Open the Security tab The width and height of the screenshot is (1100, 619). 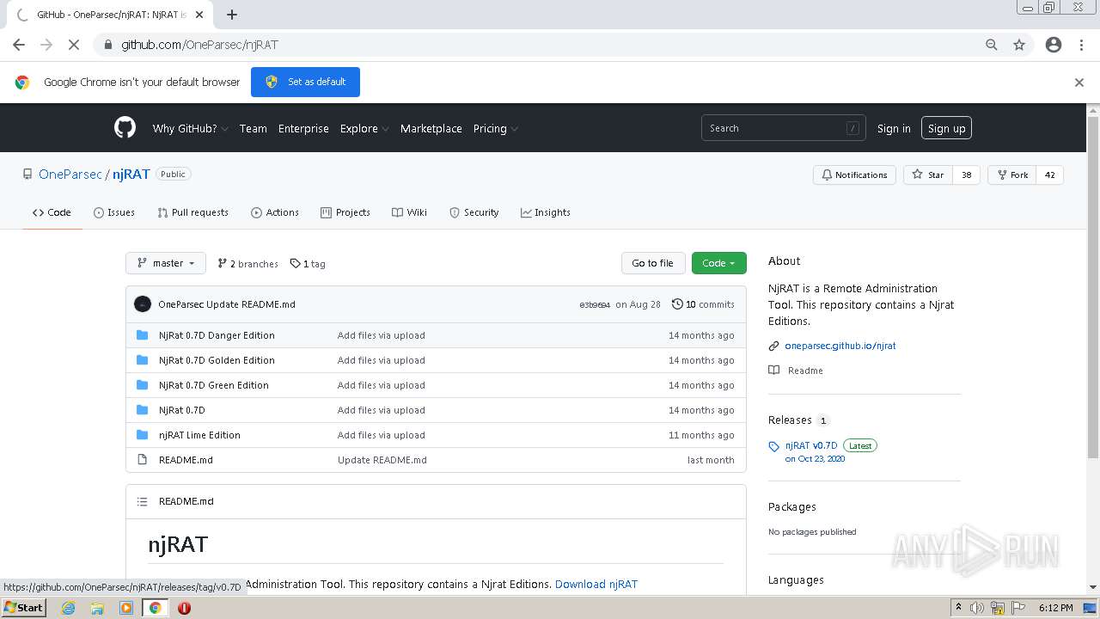474,212
